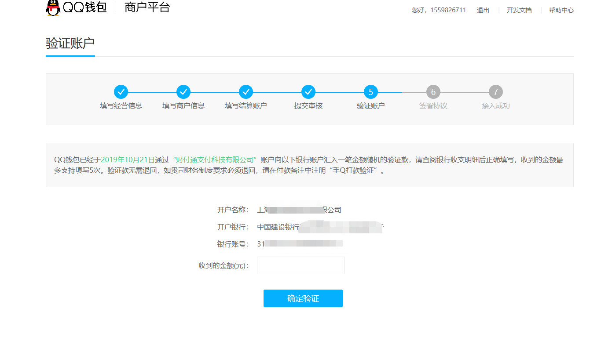
Task: Click the 银行账号 label
Action: 233,244
